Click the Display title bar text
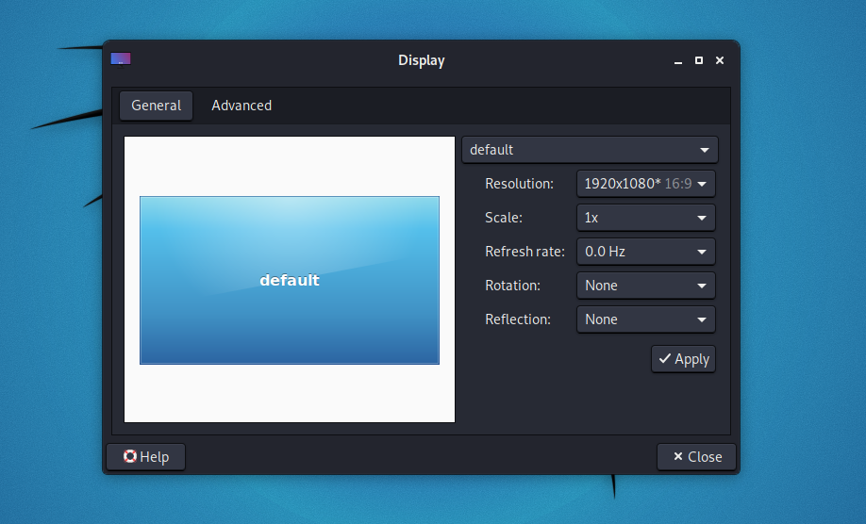 point(421,60)
